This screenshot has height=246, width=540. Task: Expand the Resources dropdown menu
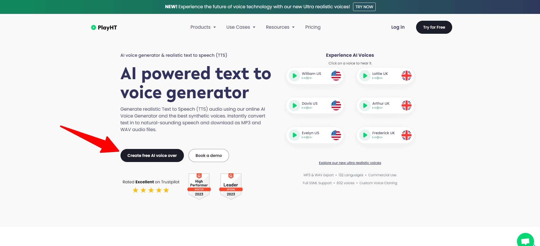280,27
